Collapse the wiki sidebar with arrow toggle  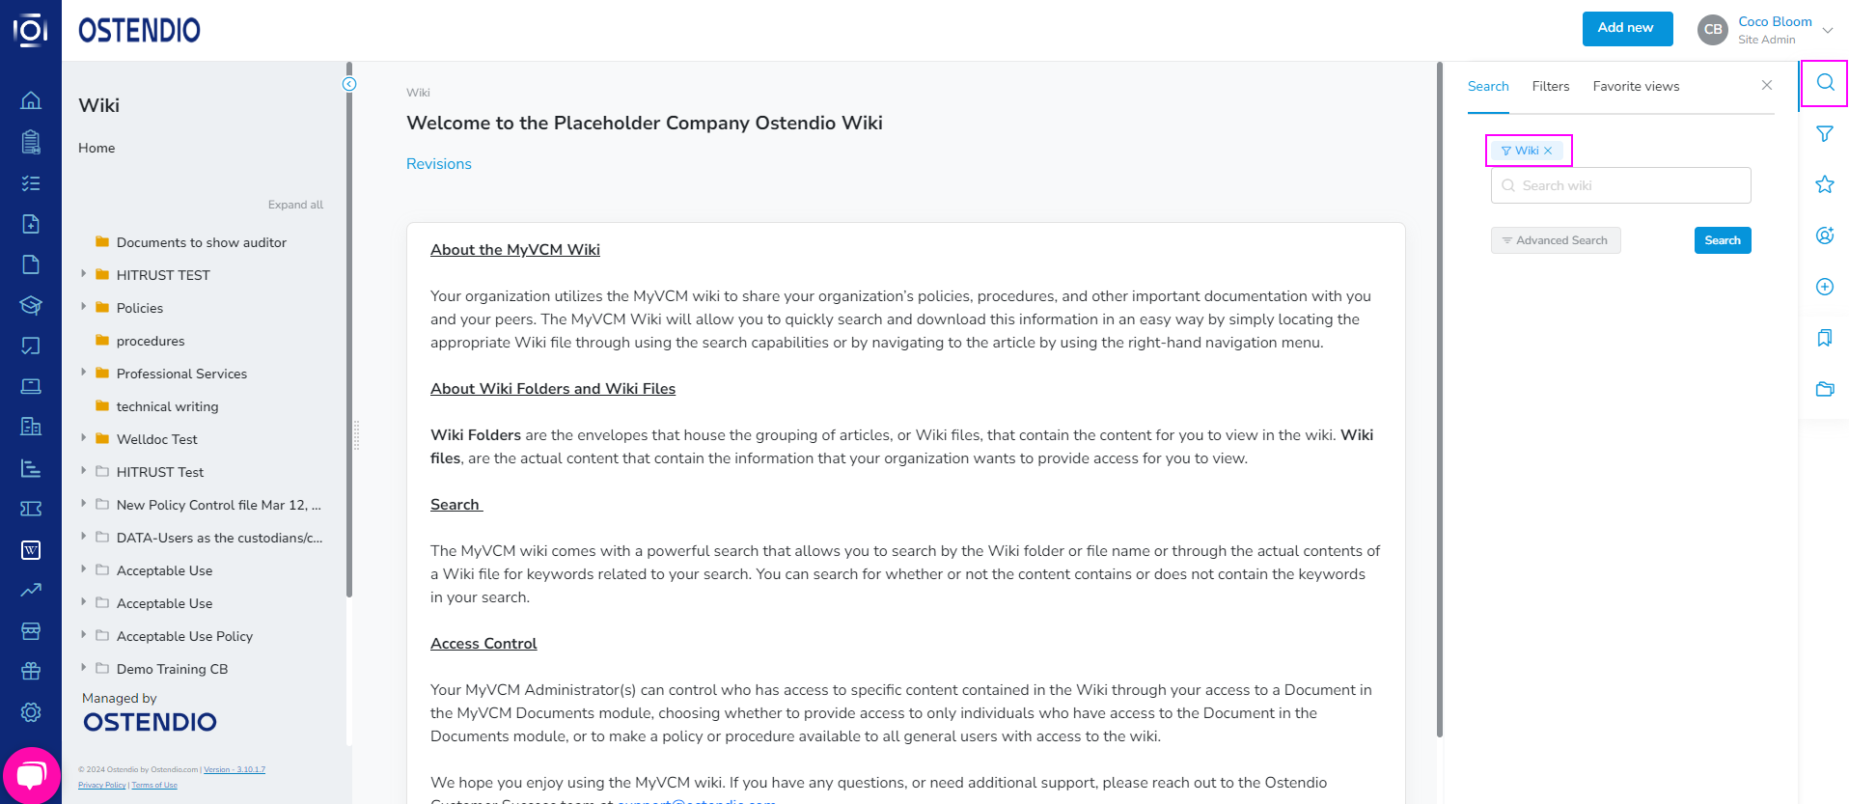(x=349, y=84)
